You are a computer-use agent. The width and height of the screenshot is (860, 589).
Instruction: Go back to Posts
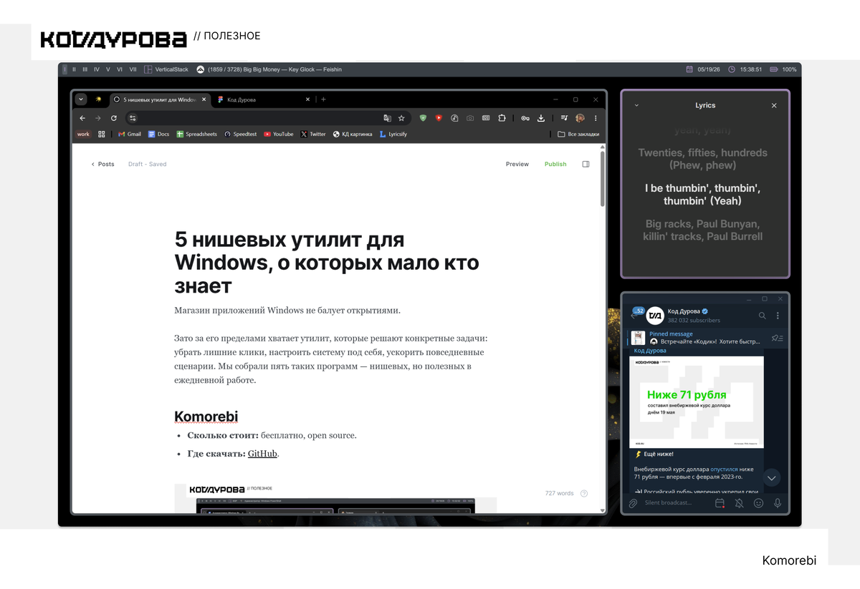(x=102, y=164)
